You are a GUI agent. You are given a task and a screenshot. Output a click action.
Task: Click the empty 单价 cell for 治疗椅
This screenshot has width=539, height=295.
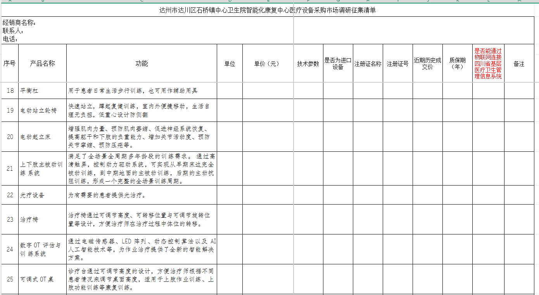(268, 219)
